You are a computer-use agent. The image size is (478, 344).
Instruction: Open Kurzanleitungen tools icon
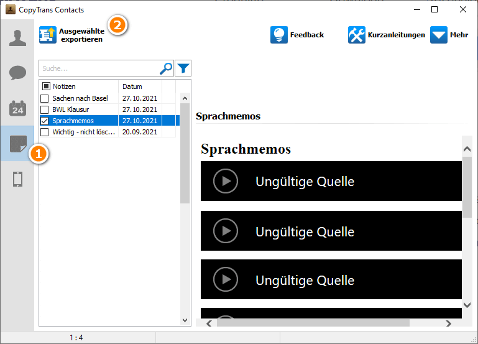click(x=357, y=35)
